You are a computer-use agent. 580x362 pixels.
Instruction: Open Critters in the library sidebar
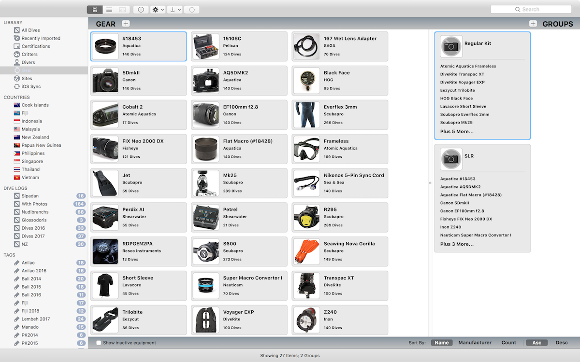coord(29,55)
